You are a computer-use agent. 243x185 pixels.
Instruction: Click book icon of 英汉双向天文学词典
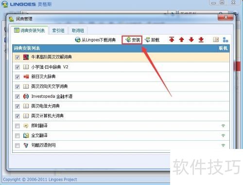pyautogui.click(x=26, y=87)
